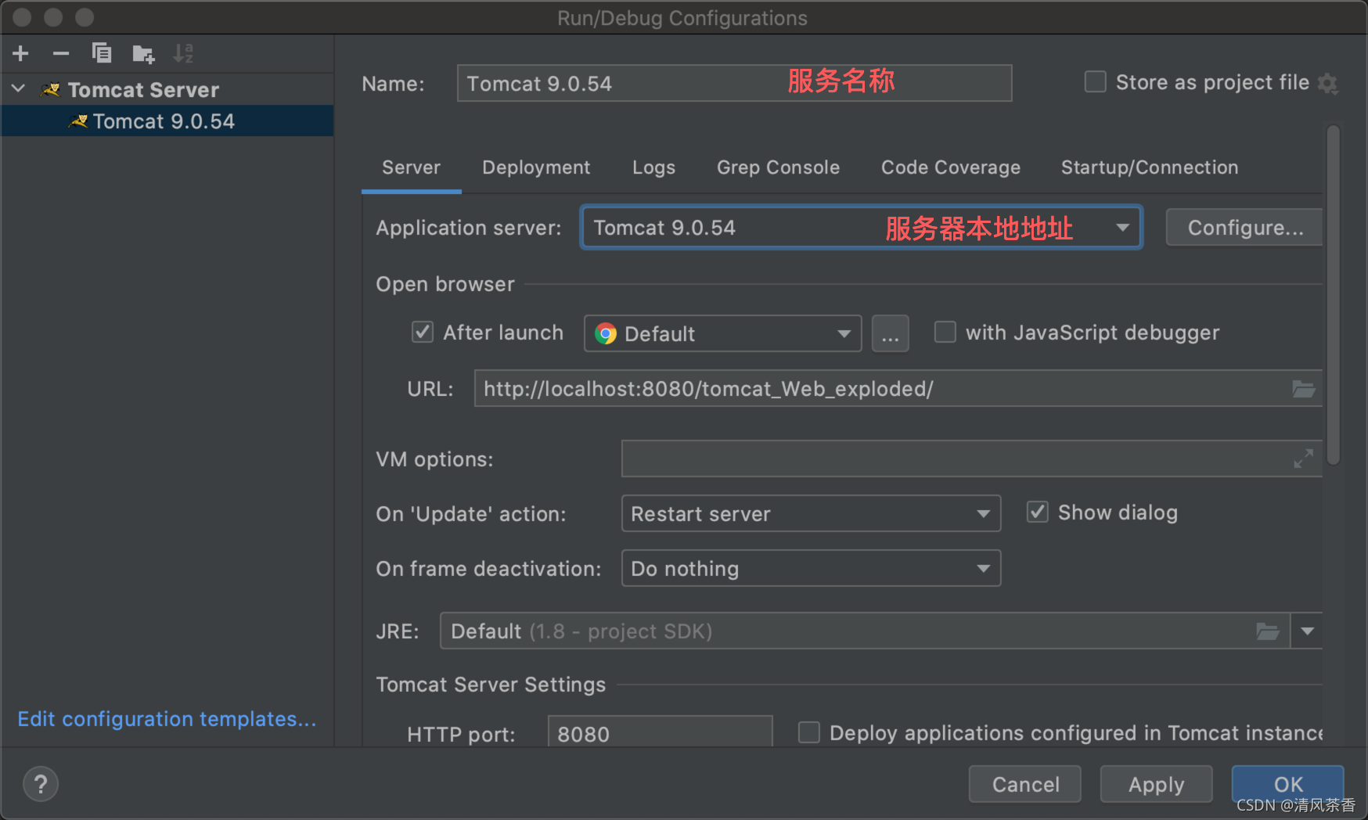Open On 'Update' action dropdown
1368x820 pixels.
pyautogui.click(x=811, y=513)
